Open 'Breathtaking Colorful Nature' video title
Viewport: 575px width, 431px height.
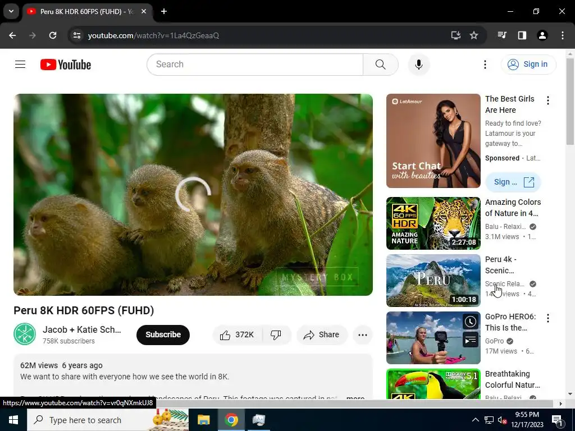coord(513,379)
